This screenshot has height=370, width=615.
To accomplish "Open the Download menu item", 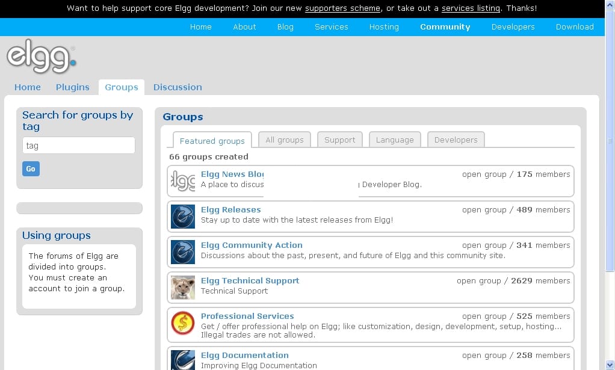I will (x=575, y=26).
